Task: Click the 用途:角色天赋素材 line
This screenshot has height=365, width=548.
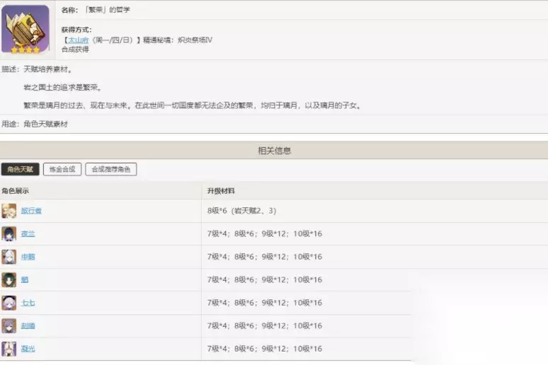Action: [35, 124]
